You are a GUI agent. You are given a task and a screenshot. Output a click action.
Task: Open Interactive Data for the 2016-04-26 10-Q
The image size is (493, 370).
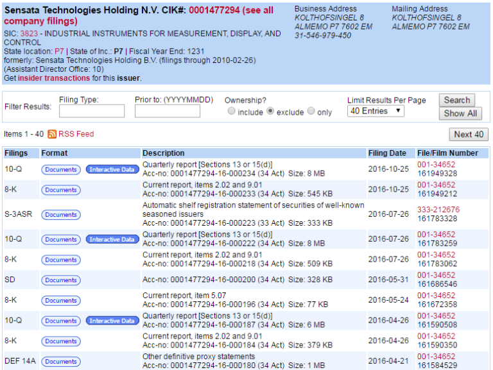coord(112,321)
